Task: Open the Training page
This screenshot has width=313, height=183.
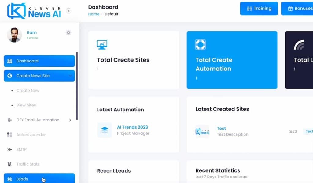Action: (x=259, y=9)
